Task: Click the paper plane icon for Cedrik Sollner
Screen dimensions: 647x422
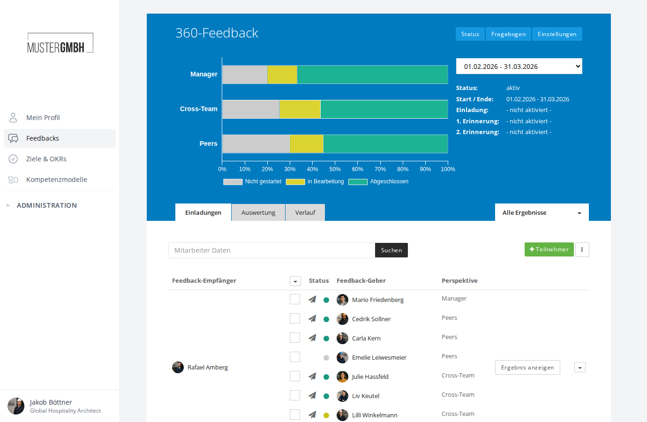Action: click(312, 318)
